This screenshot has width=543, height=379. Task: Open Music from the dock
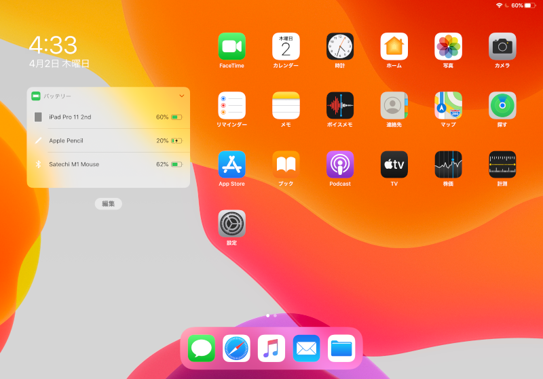[x=271, y=348]
